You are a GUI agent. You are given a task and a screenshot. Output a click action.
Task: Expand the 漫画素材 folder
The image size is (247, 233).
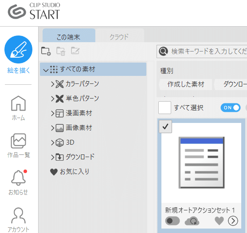(52, 113)
